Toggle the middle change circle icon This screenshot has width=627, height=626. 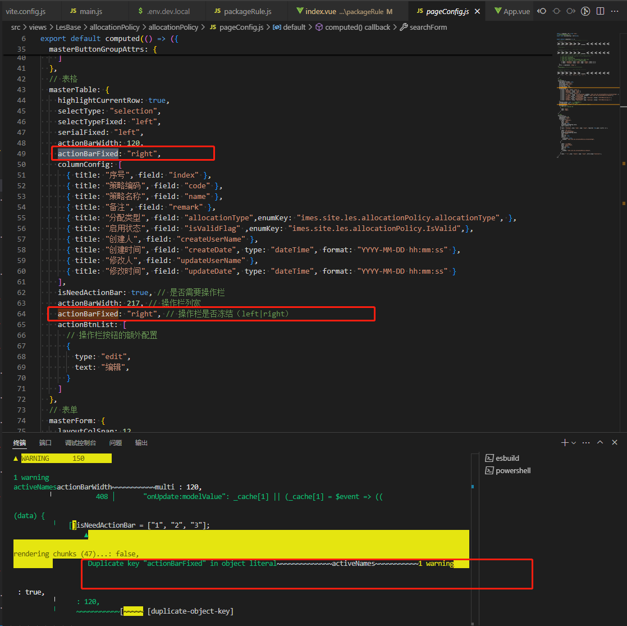(x=556, y=11)
